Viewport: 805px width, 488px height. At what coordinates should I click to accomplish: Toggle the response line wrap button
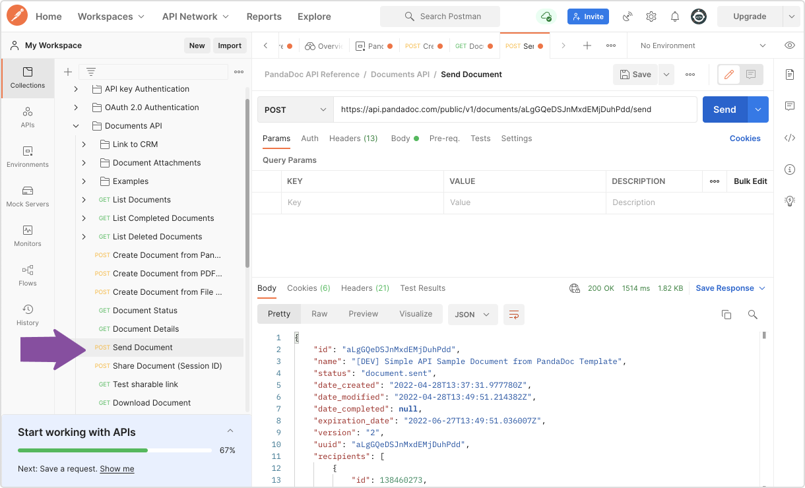(514, 315)
